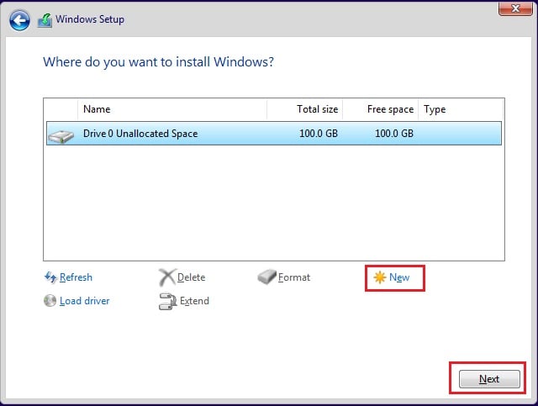Click the Delete X icon
The image size is (538, 406).
pyautogui.click(x=166, y=277)
